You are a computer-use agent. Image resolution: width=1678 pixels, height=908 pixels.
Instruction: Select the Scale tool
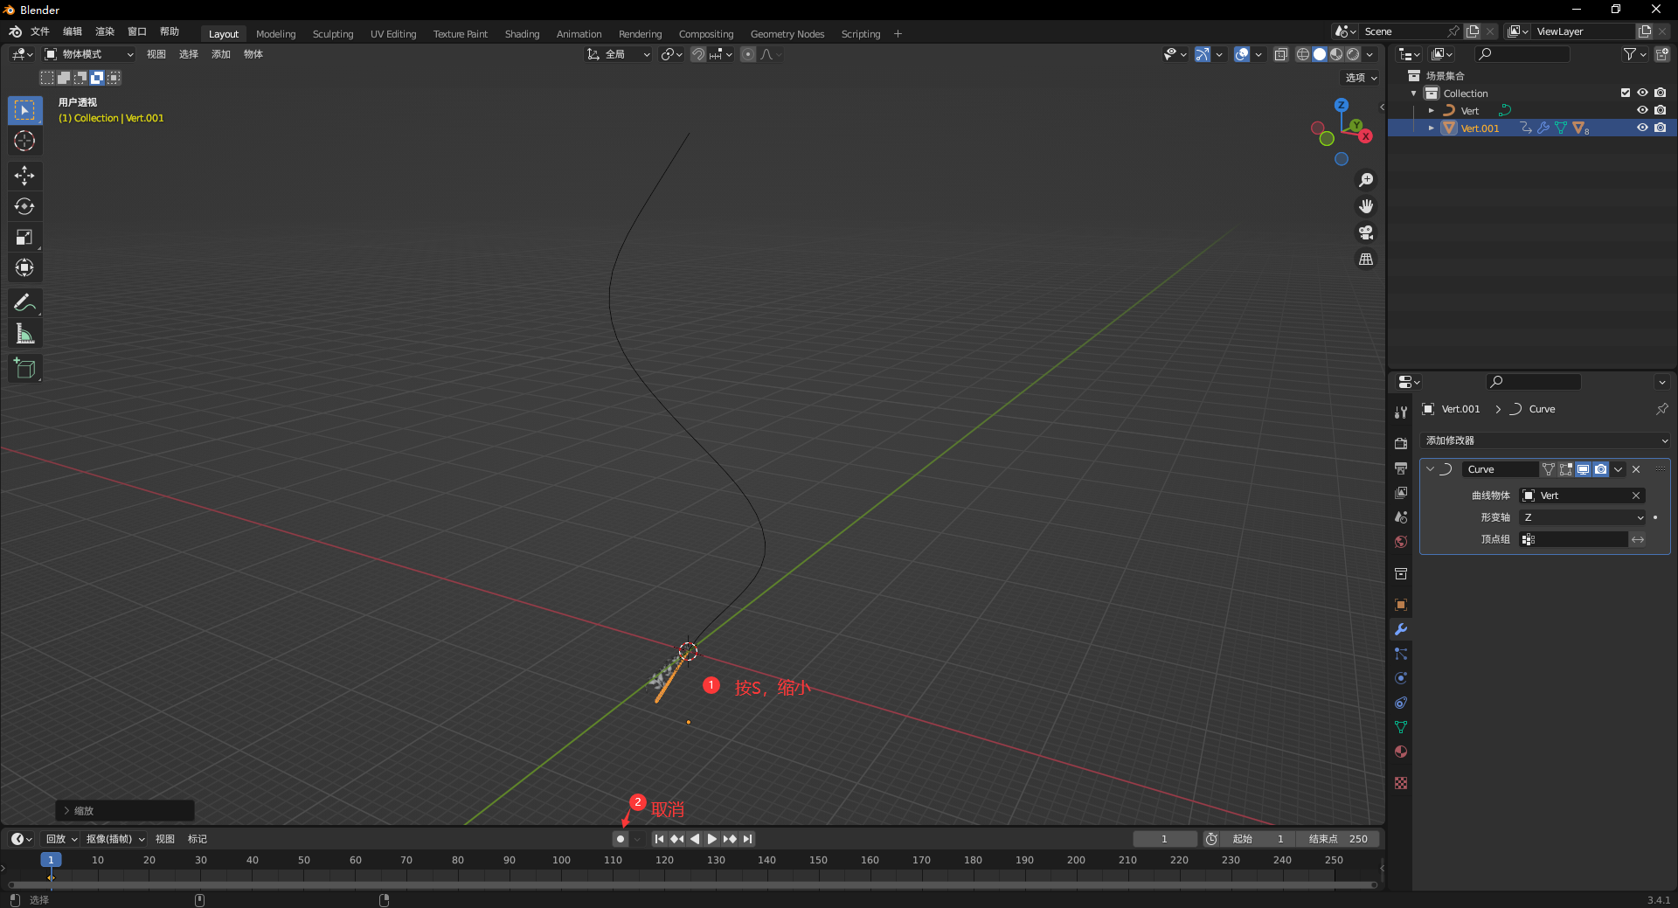point(24,237)
